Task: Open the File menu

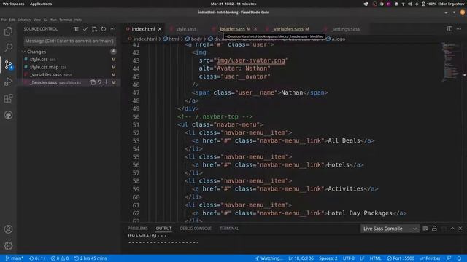Action: pyautogui.click(x=4, y=20)
